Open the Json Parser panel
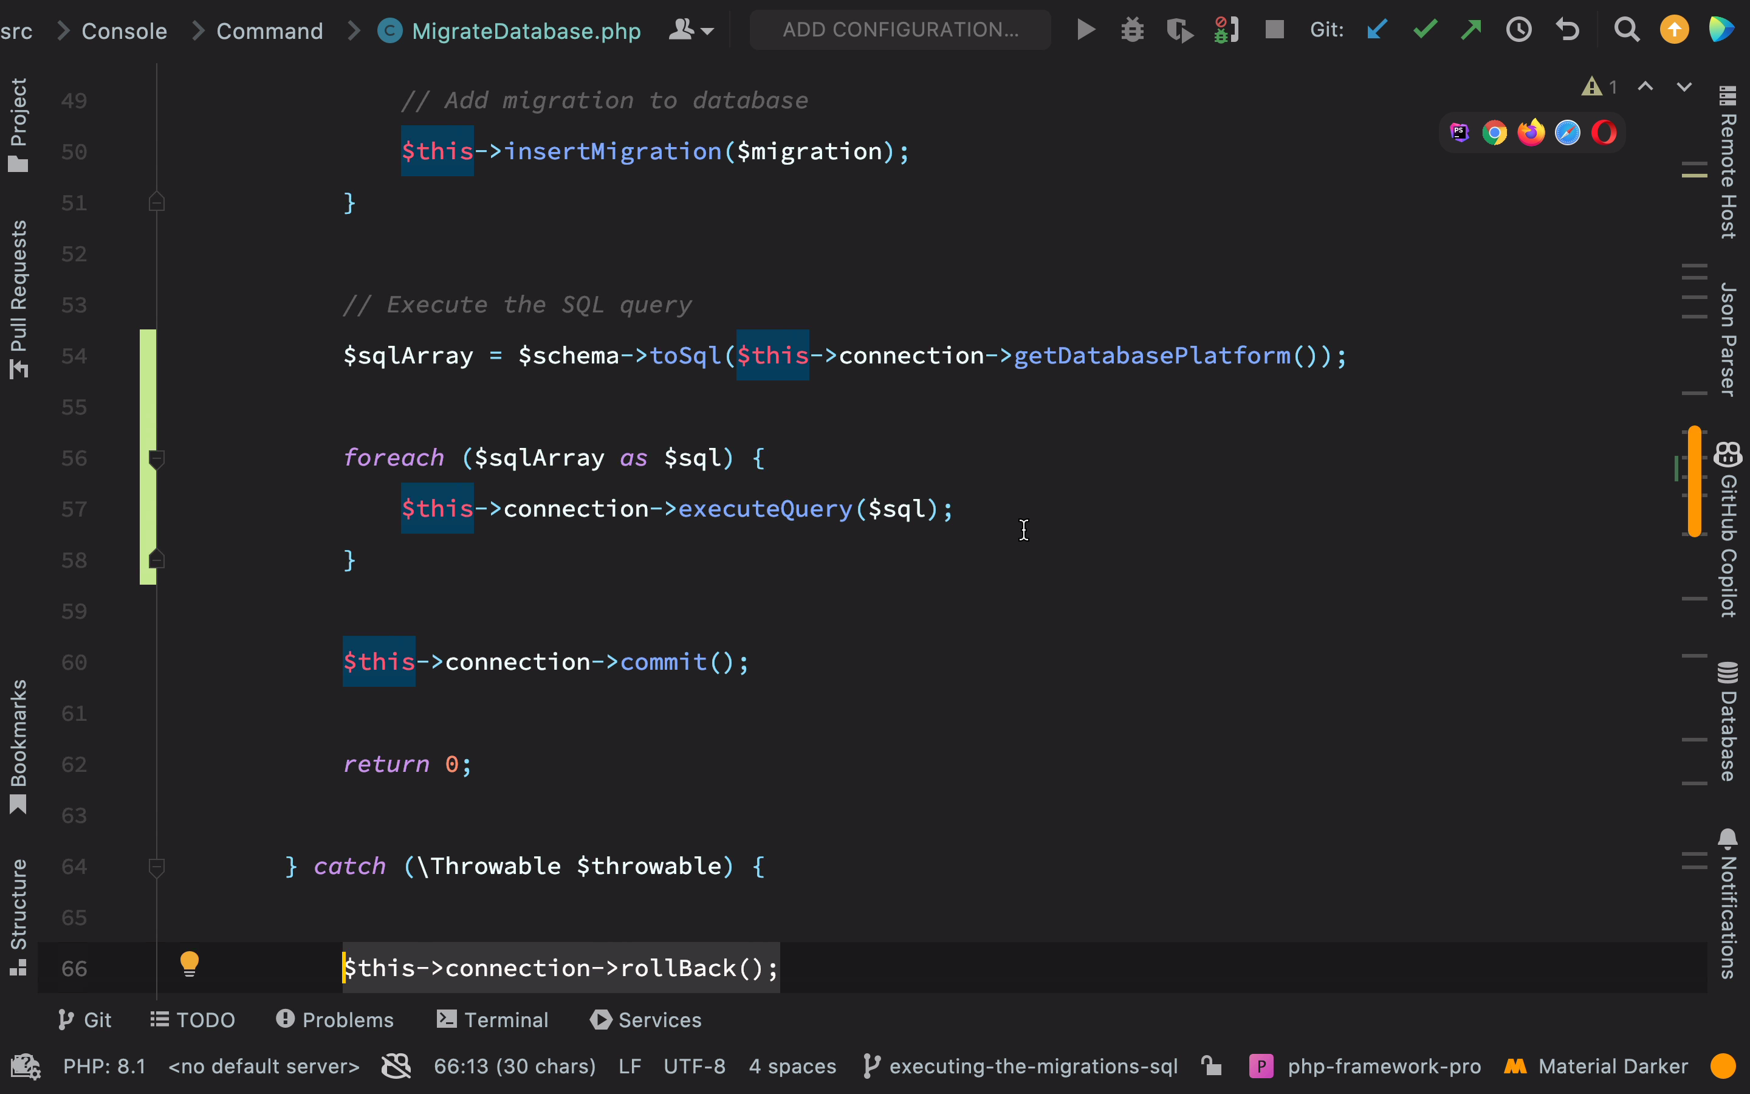 (x=1728, y=339)
